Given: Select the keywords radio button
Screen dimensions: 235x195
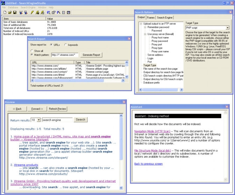Looking at the screenshot, I should coord(66,45).
